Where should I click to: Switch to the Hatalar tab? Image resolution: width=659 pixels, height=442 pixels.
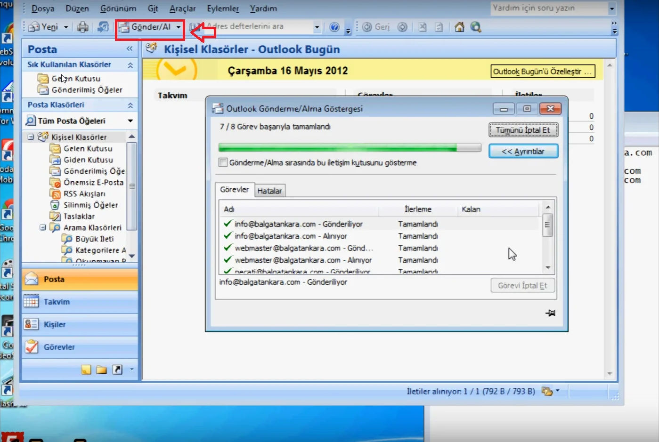pos(269,191)
